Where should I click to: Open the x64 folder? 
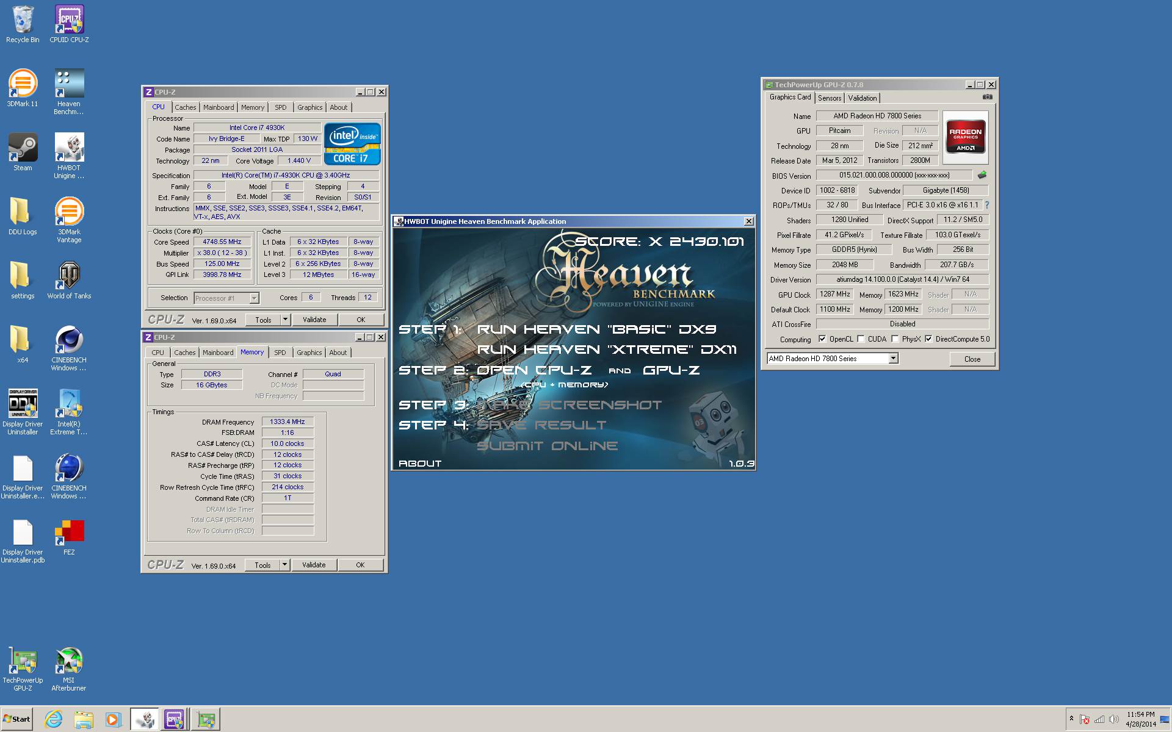23,345
